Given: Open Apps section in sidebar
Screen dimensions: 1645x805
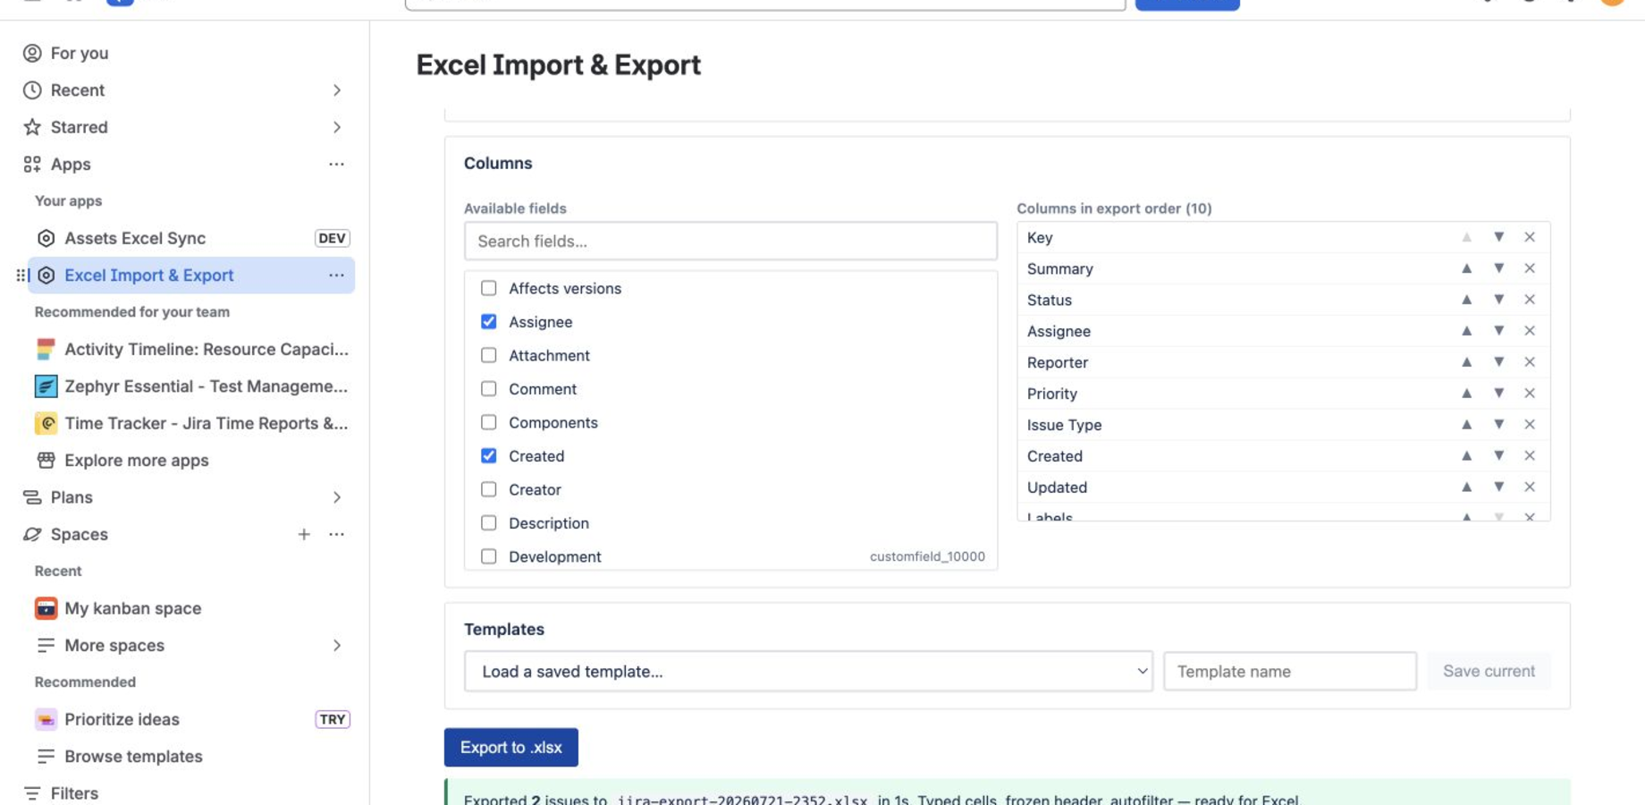Looking at the screenshot, I should pos(71,165).
